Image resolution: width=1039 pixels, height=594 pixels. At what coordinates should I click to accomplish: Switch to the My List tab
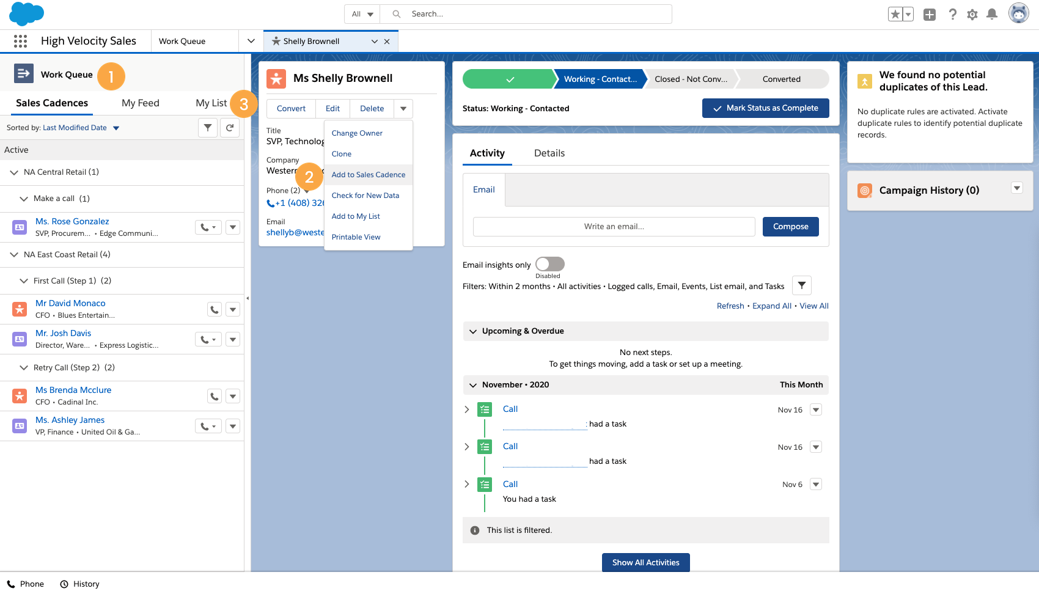coord(211,103)
